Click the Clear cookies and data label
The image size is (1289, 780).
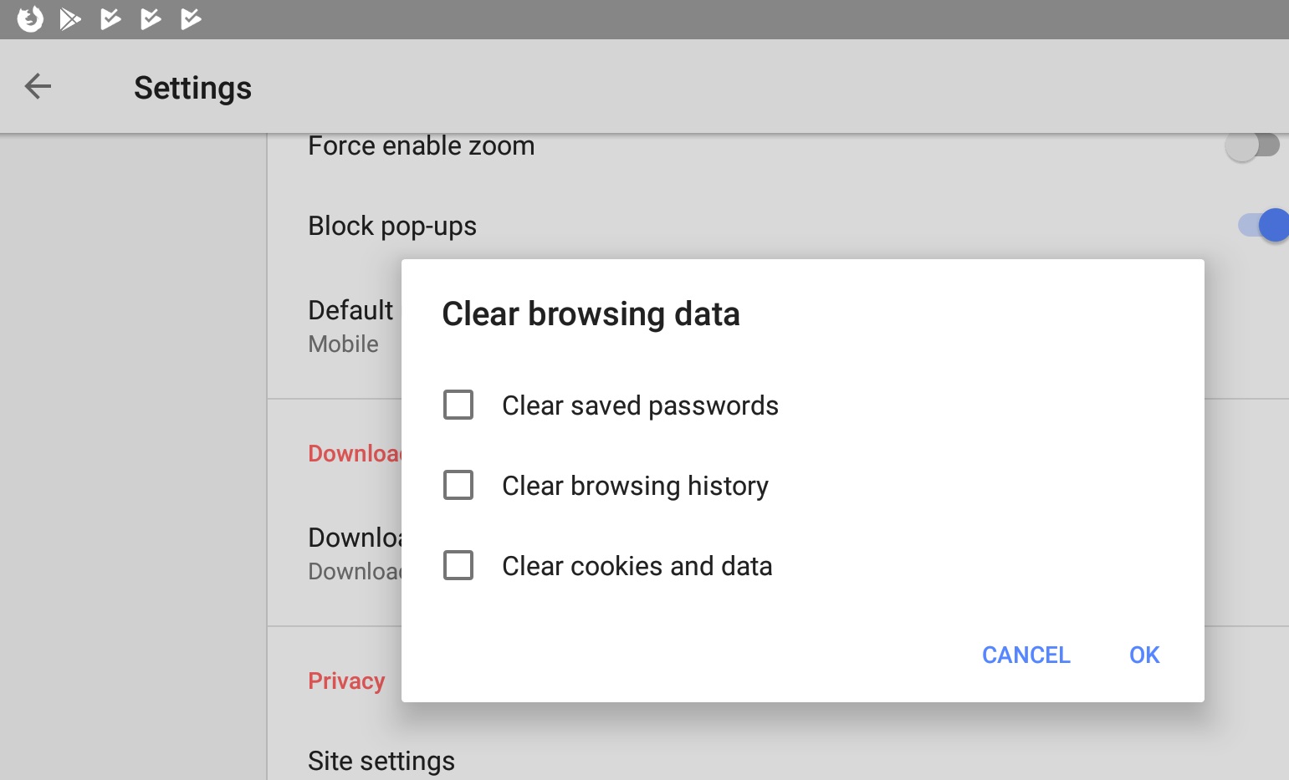[x=637, y=566]
